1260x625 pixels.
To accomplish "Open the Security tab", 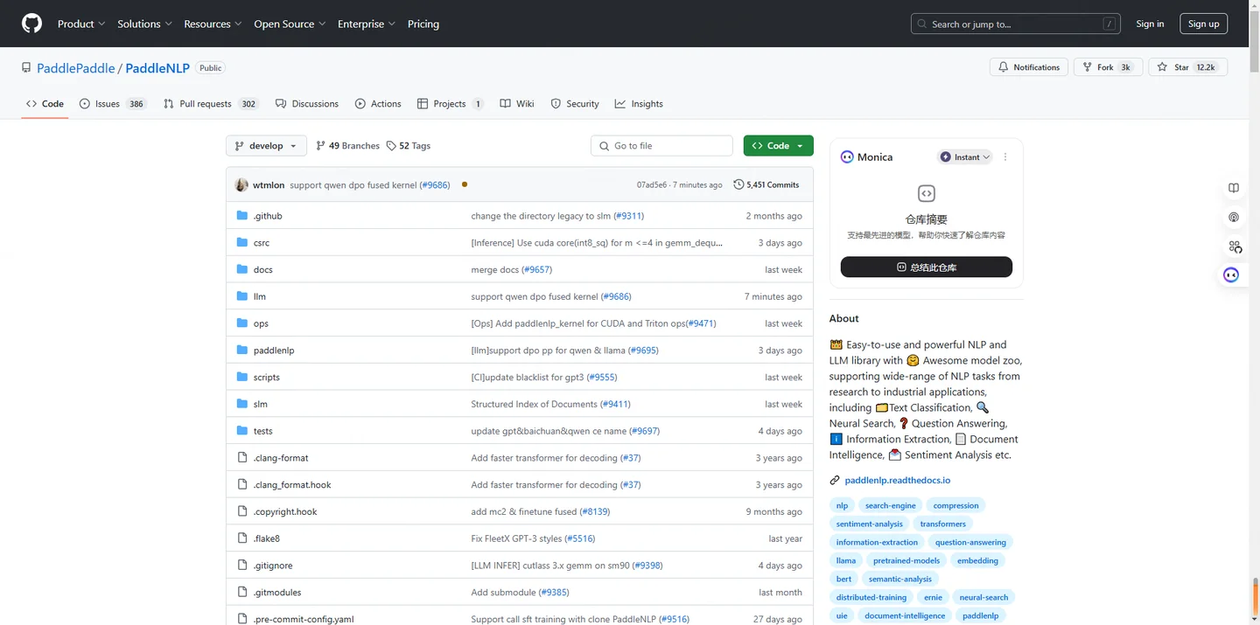I will [575, 104].
